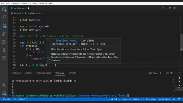Viewport: 183px width, 103px height.
Task: Open the File menu
Action: tap(3, 3)
